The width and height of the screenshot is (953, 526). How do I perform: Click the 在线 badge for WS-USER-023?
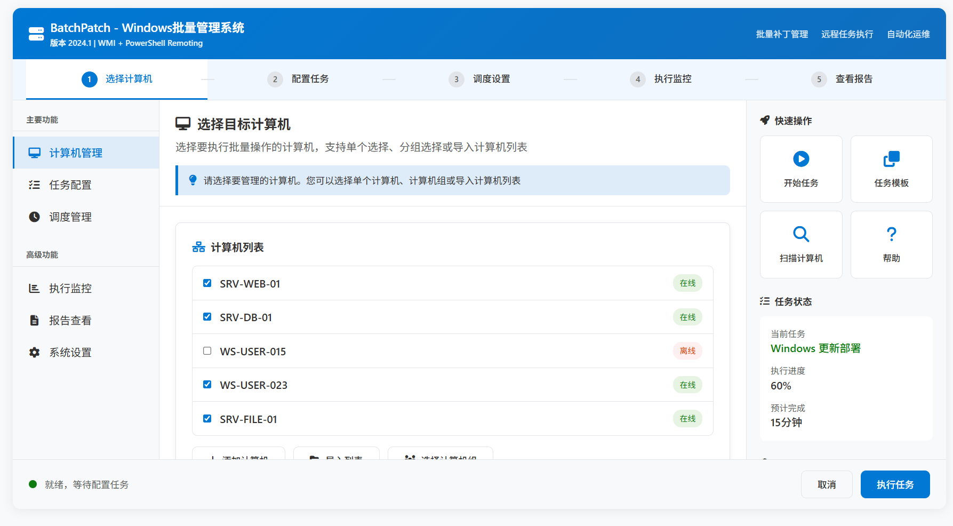[x=687, y=385]
